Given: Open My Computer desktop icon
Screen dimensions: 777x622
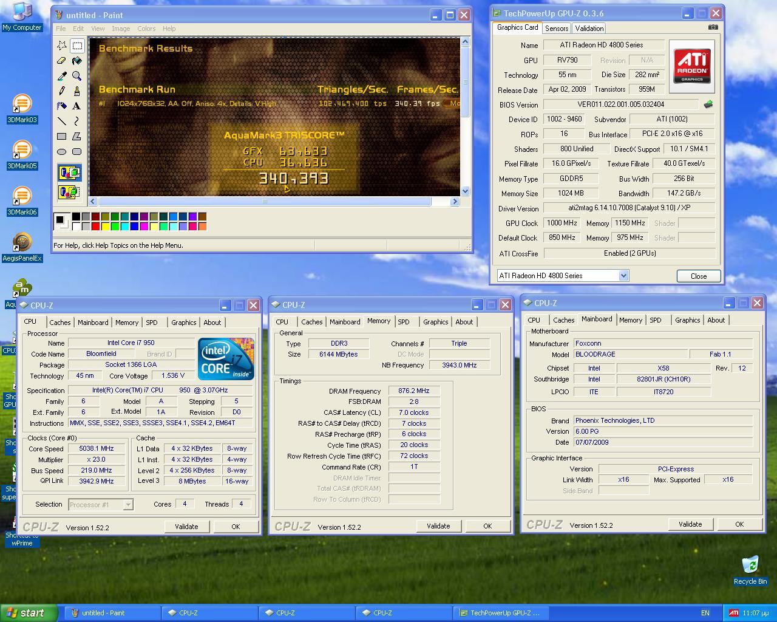Looking at the screenshot, I should coord(22,16).
